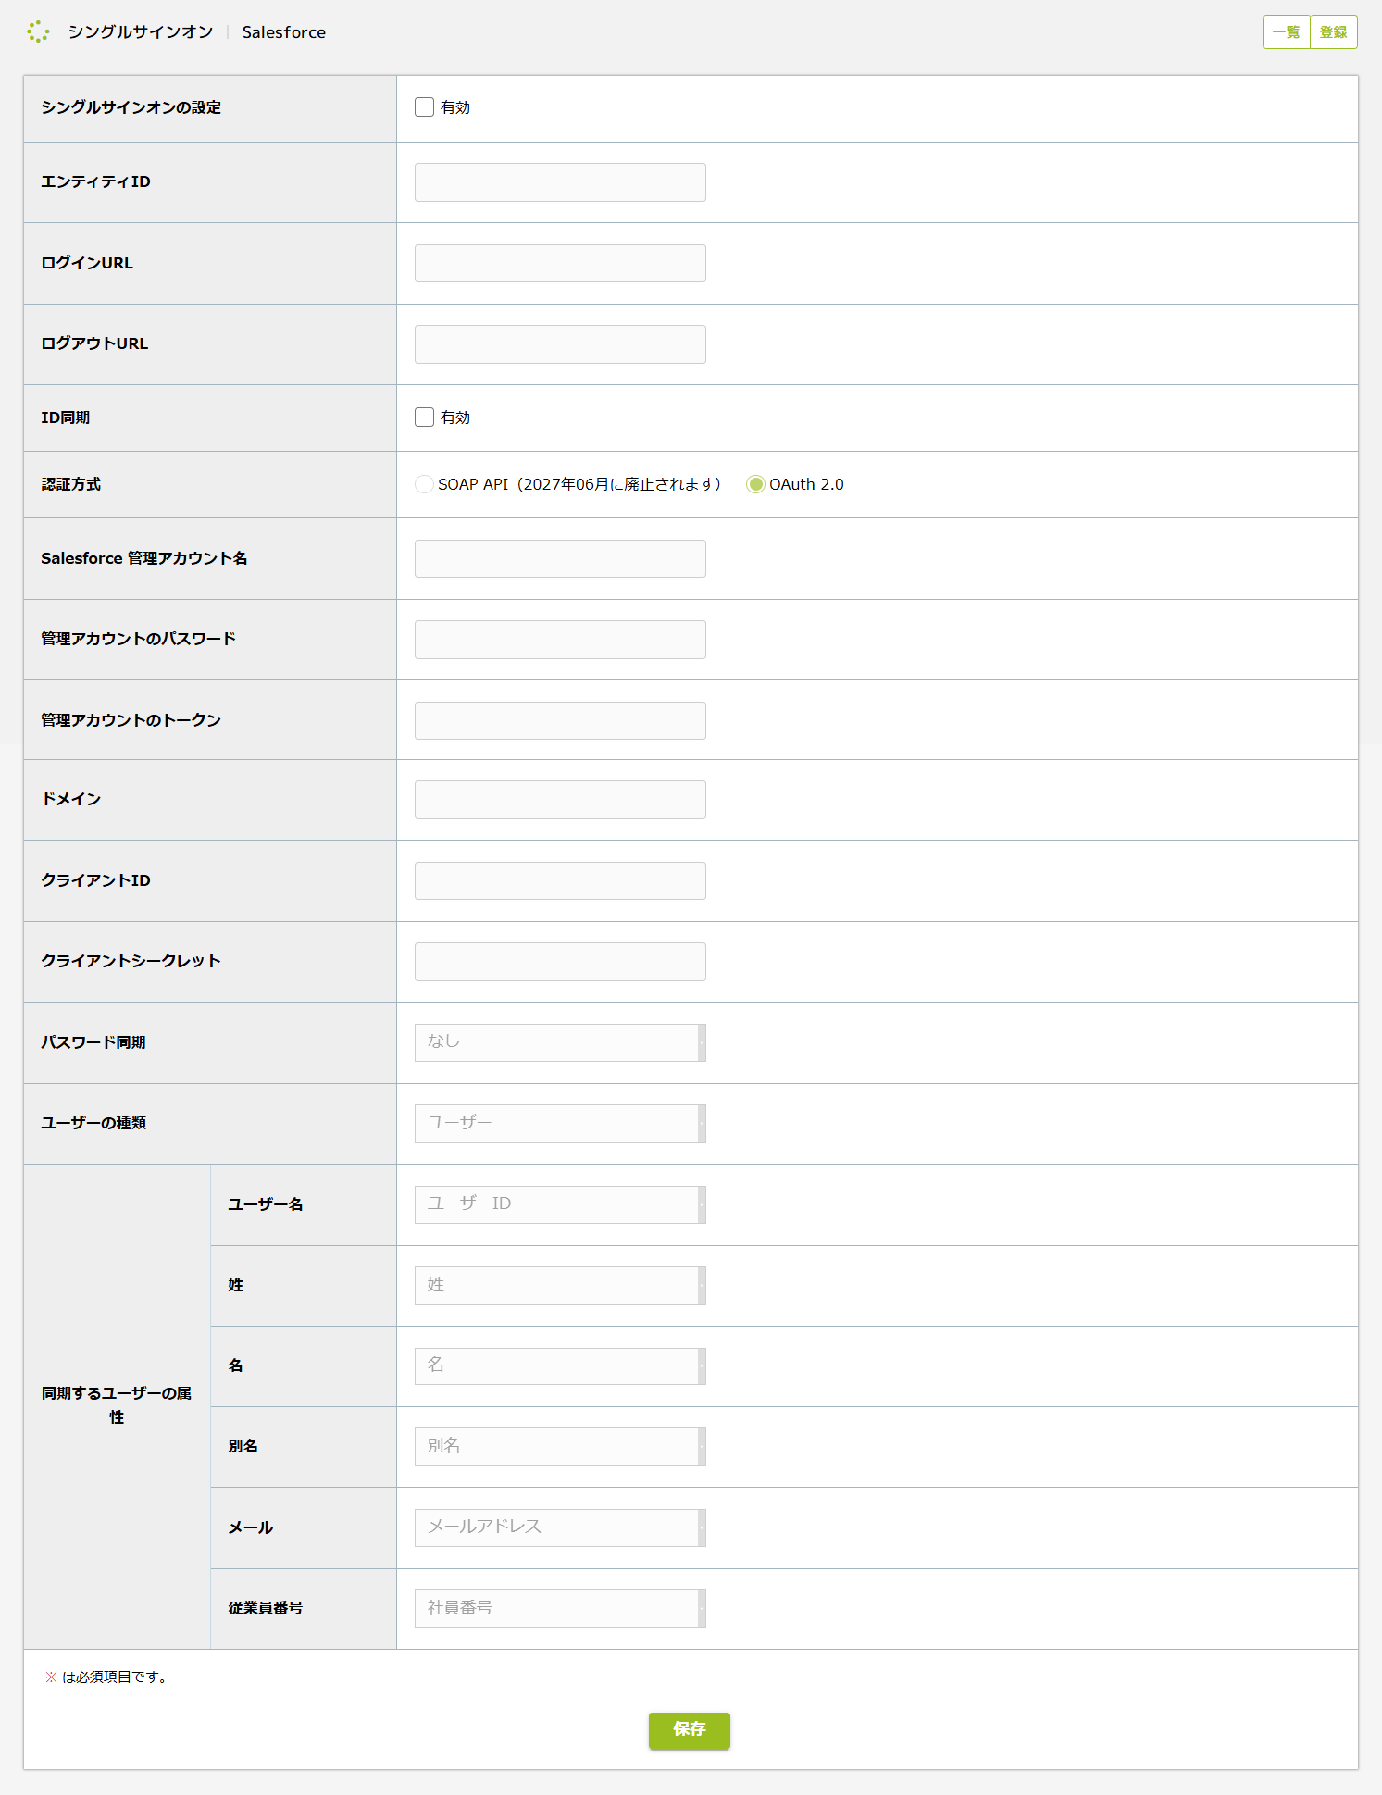Focus the ログアウトURL text field
This screenshot has height=1795, width=1382.
pyautogui.click(x=560, y=344)
